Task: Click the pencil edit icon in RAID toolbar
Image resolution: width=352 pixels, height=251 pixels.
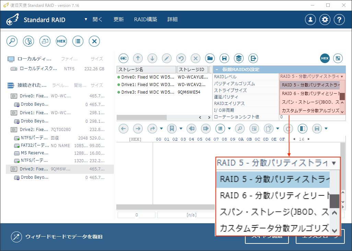Action: click(167, 58)
